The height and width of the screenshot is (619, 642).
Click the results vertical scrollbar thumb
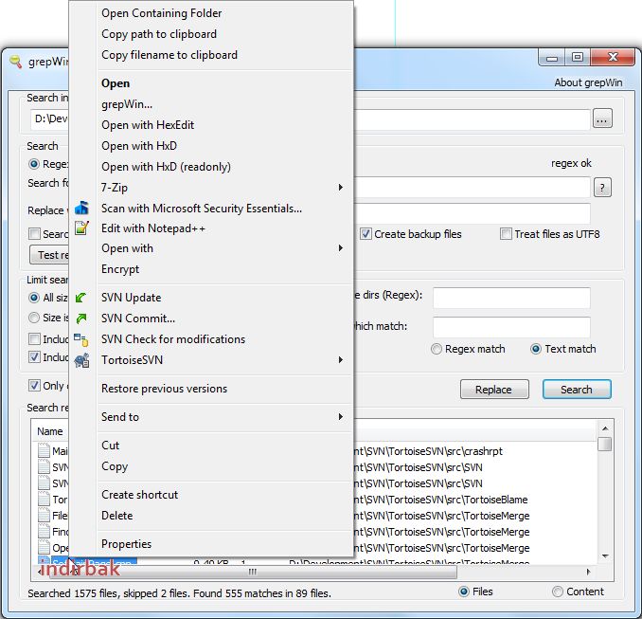click(605, 444)
